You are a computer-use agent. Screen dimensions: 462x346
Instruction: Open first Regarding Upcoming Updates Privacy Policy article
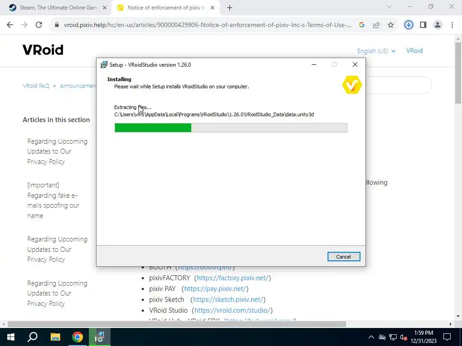[x=57, y=151]
